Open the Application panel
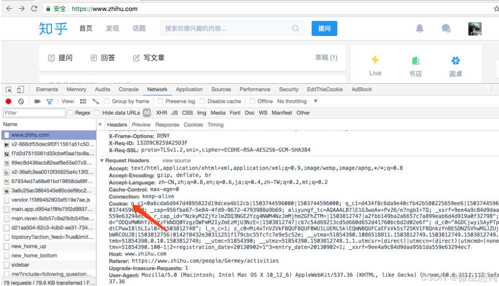This screenshot has height=286, width=499. (189, 89)
